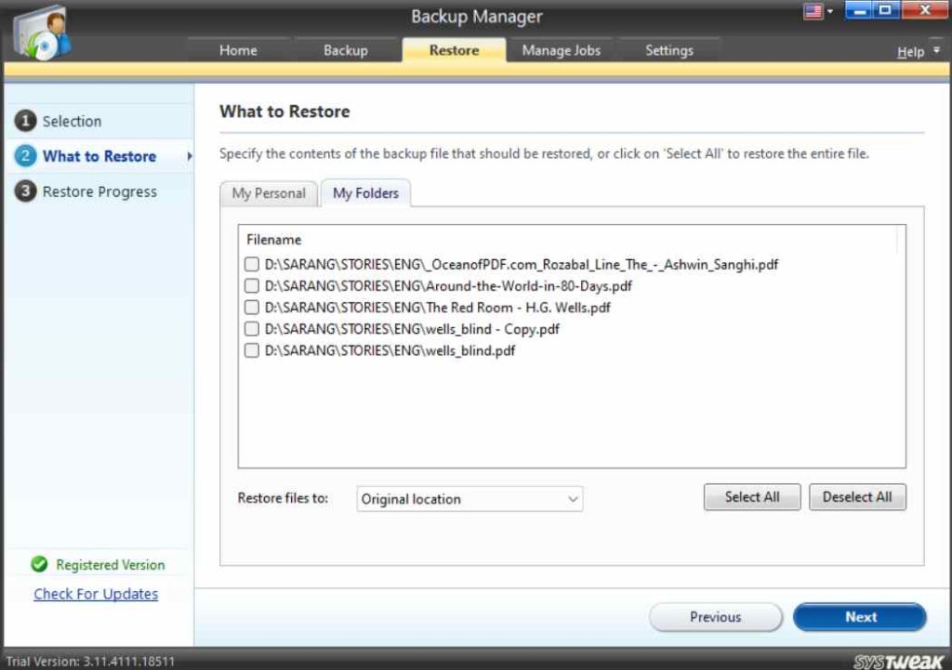Select the wells_blind - Copy.pdf file path
952x670 pixels.
tap(412, 330)
